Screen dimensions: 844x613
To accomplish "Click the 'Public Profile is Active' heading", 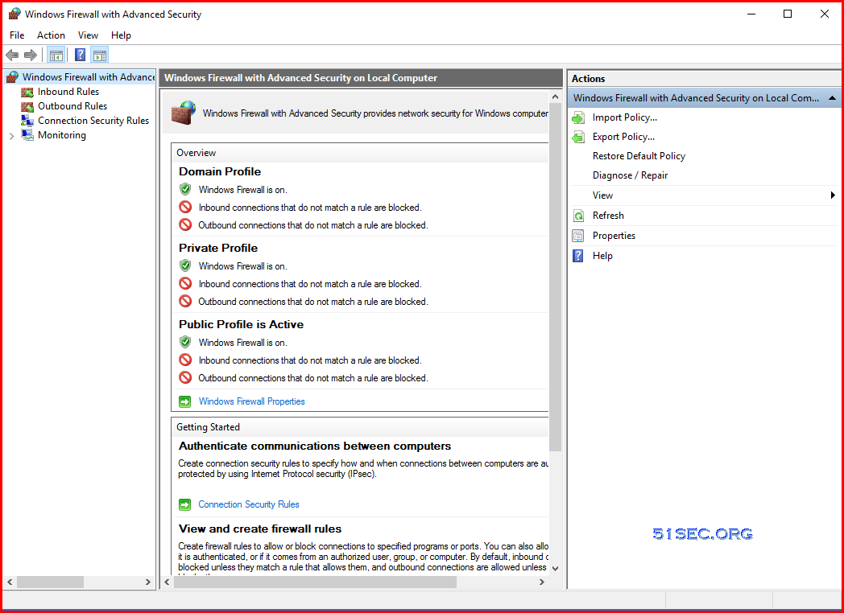I will 241,324.
